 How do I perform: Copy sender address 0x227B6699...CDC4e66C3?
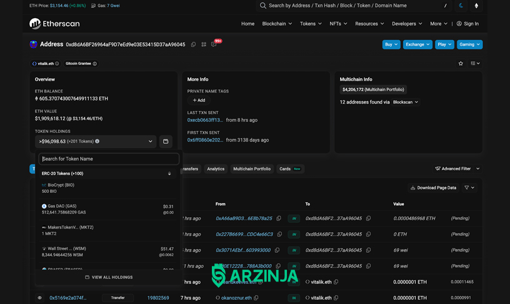click(279, 234)
